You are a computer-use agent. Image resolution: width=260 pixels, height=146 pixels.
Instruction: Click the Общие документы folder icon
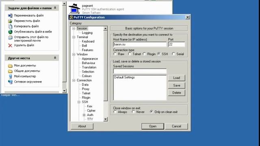click(10, 71)
